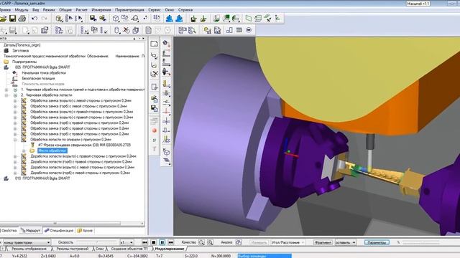This screenshot has width=460, height=258.
Task: Click the pin icon in tree panel header
Action: 134,38
